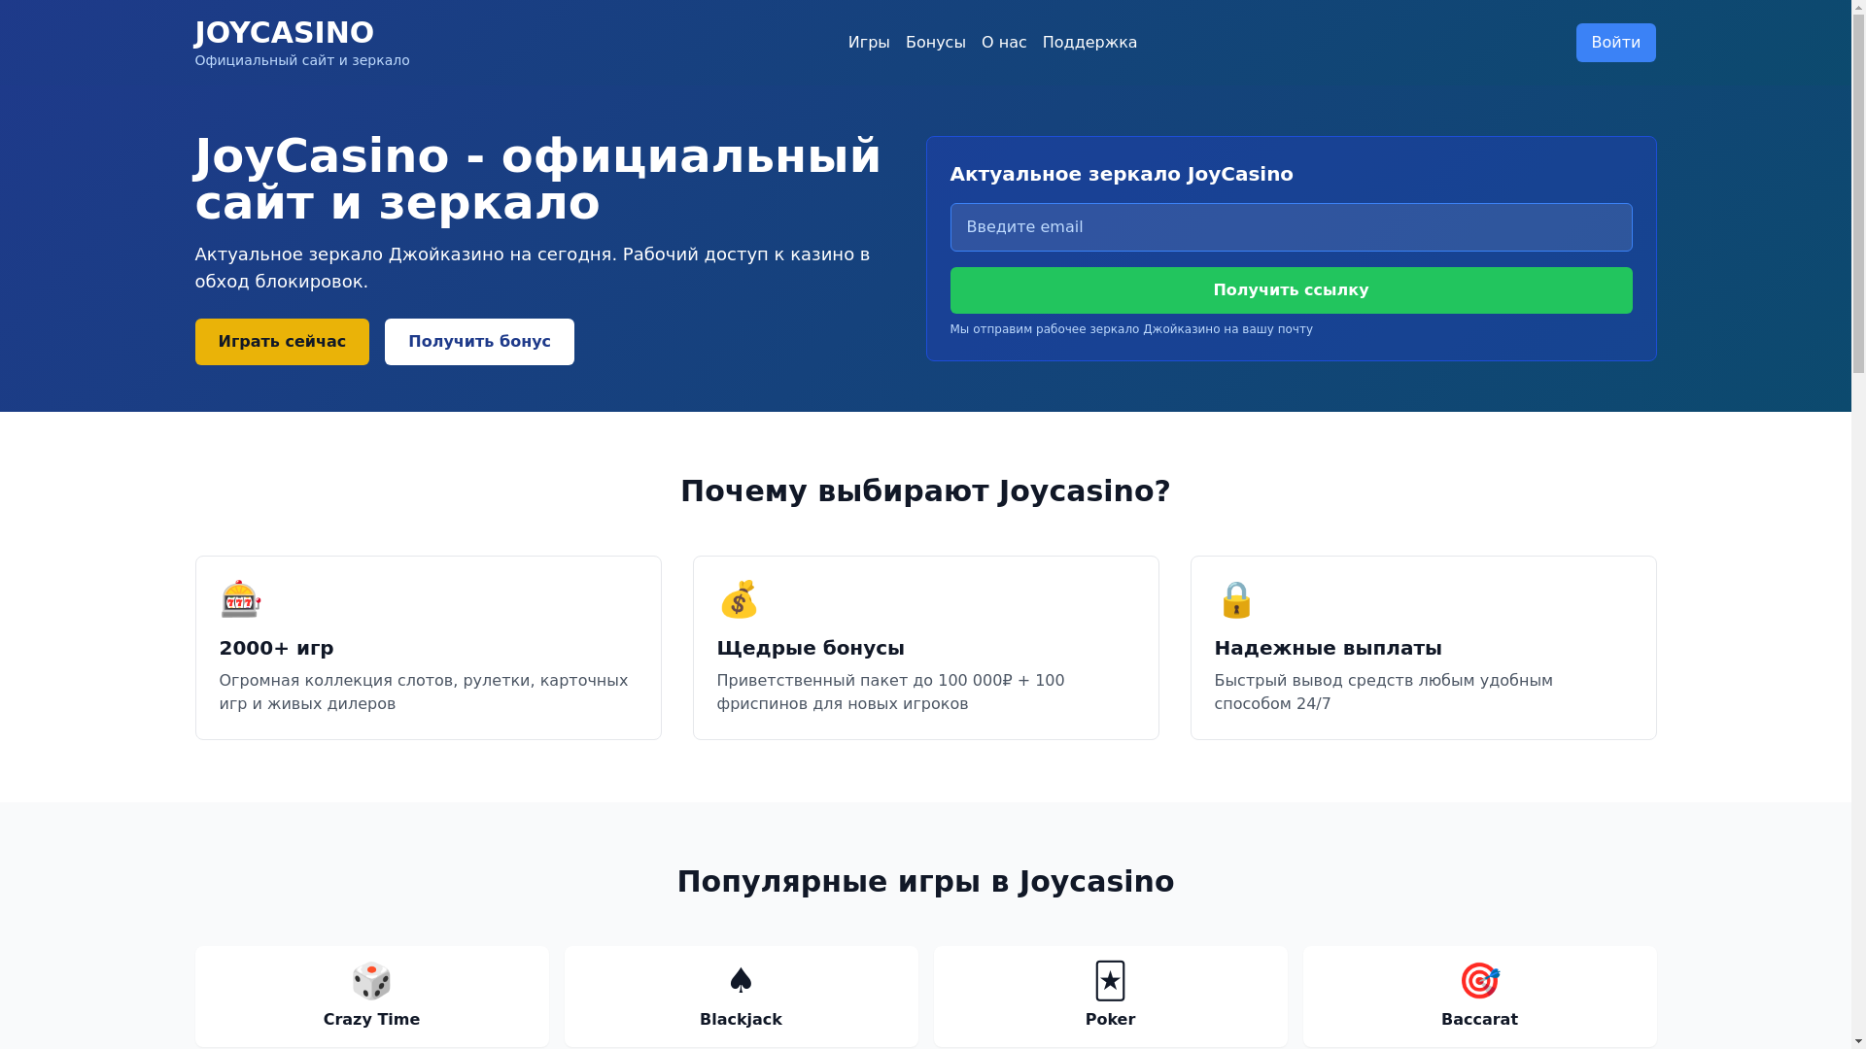Focus the Введите email input field
Image resolution: width=1866 pixels, height=1049 pixels.
tap(1291, 227)
